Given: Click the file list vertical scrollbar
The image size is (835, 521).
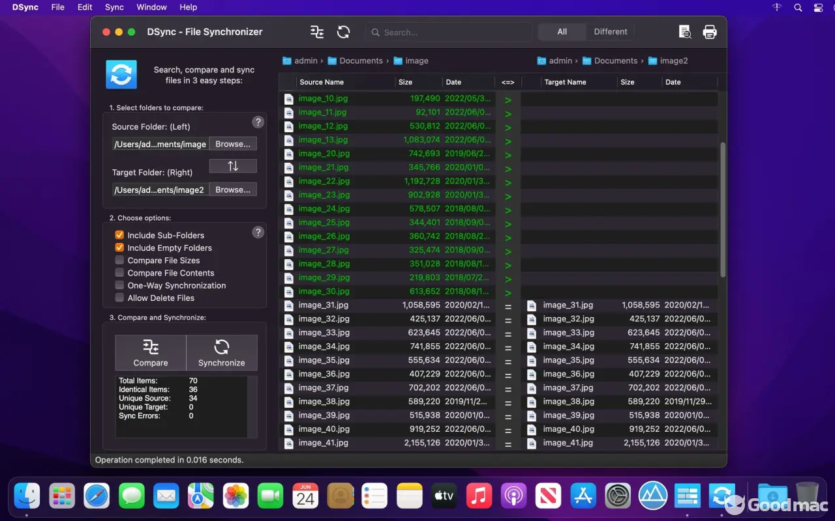Looking at the screenshot, I should (x=722, y=208).
